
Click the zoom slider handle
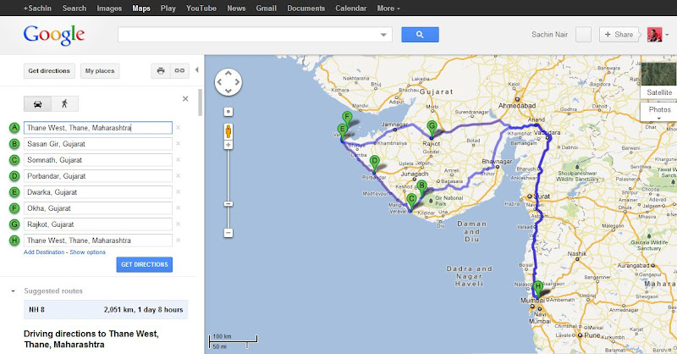(228, 203)
